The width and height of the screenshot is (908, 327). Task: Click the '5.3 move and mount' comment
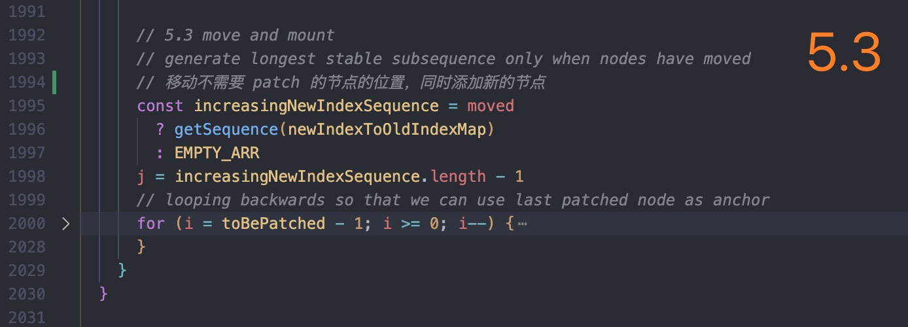coord(236,35)
